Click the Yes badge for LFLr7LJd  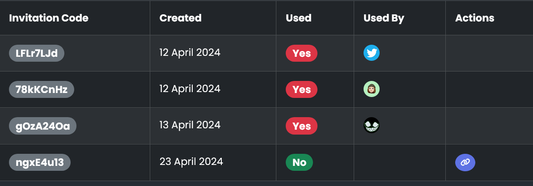coord(301,54)
